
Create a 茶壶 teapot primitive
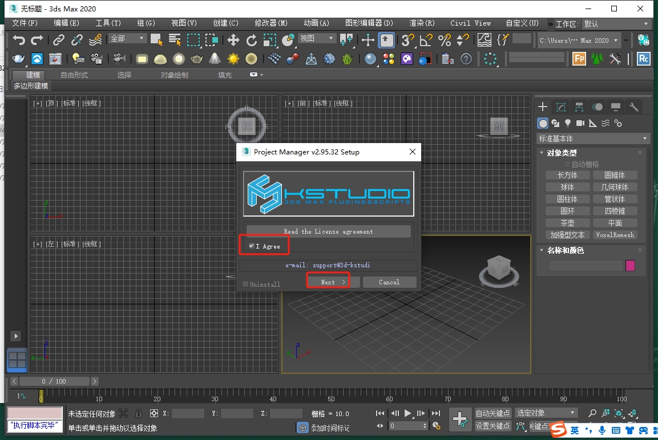tap(567, 223)
